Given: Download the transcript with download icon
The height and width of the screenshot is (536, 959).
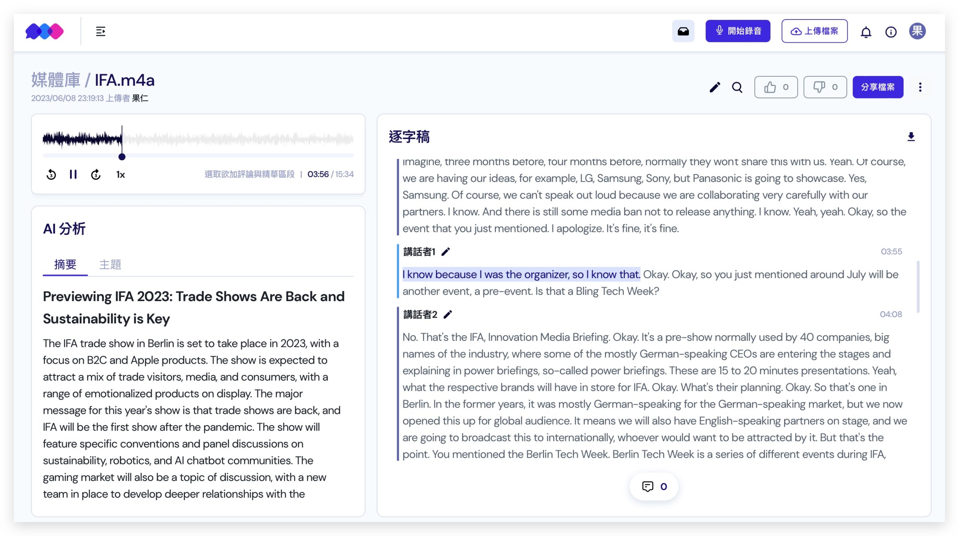Looking at the screenshot, I should 911,137.
